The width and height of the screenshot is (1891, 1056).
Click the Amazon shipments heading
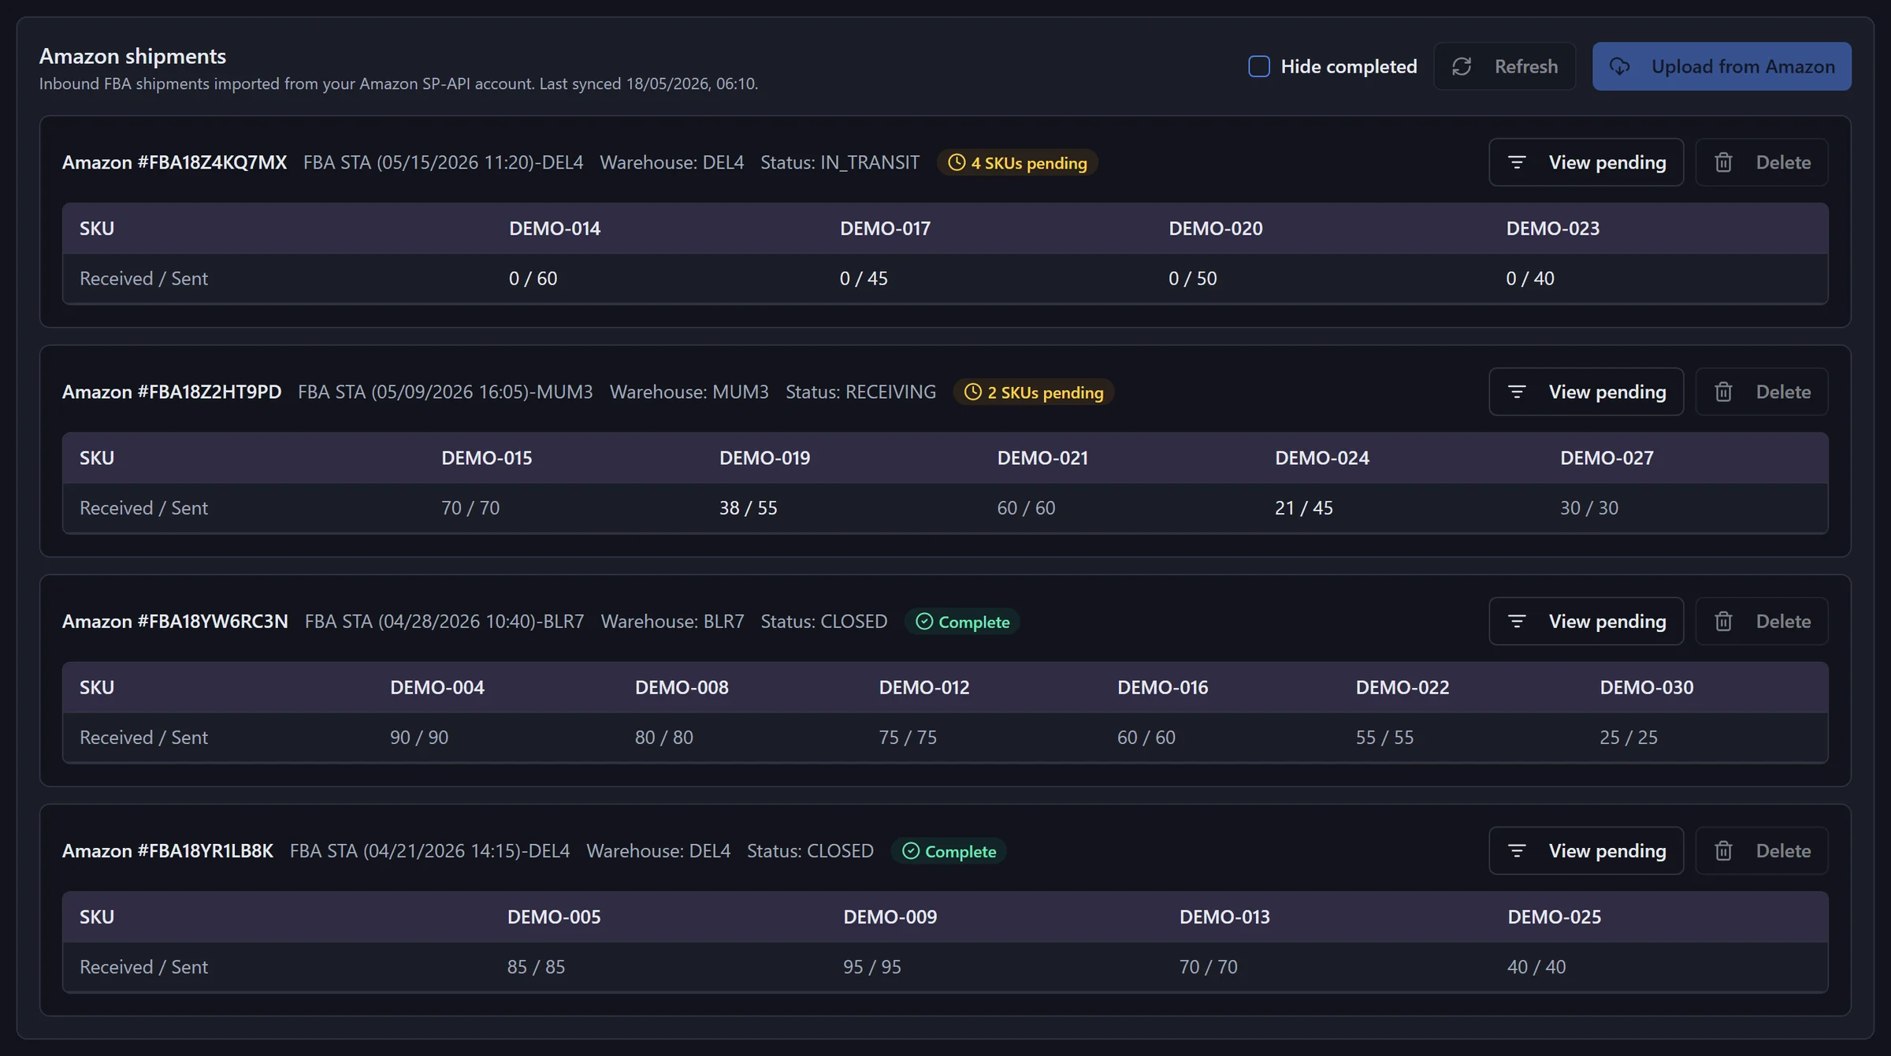pyautogui.click(x=132, y=56)
